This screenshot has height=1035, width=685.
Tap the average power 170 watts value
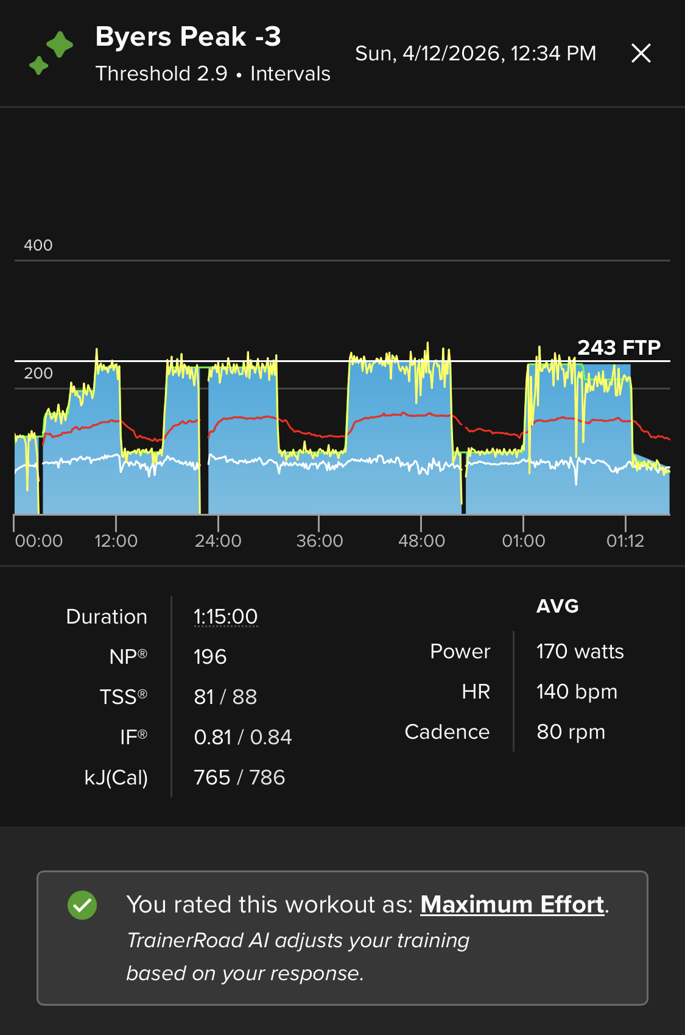[580, 652]
